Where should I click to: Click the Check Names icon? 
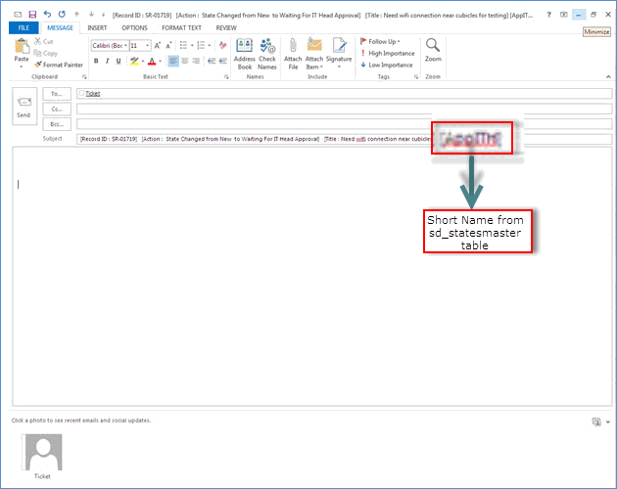[266, 52]
